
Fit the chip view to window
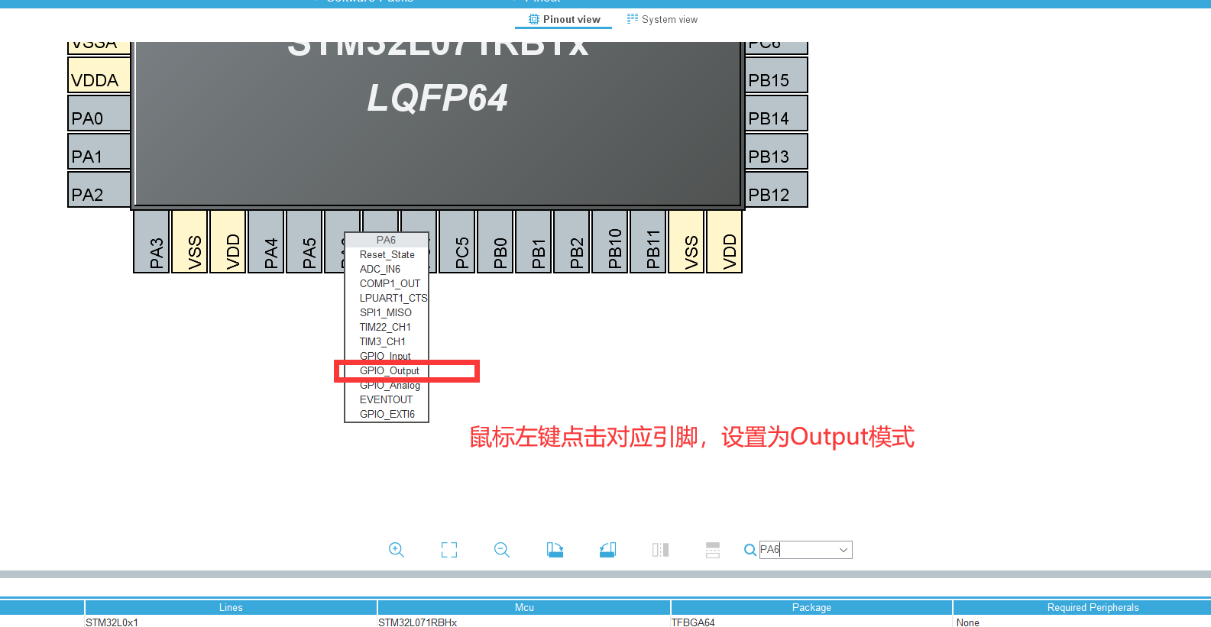click(x=449, y=550)
